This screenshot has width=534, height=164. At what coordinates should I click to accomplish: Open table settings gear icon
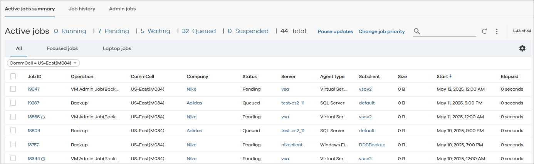tap(522, 48)
